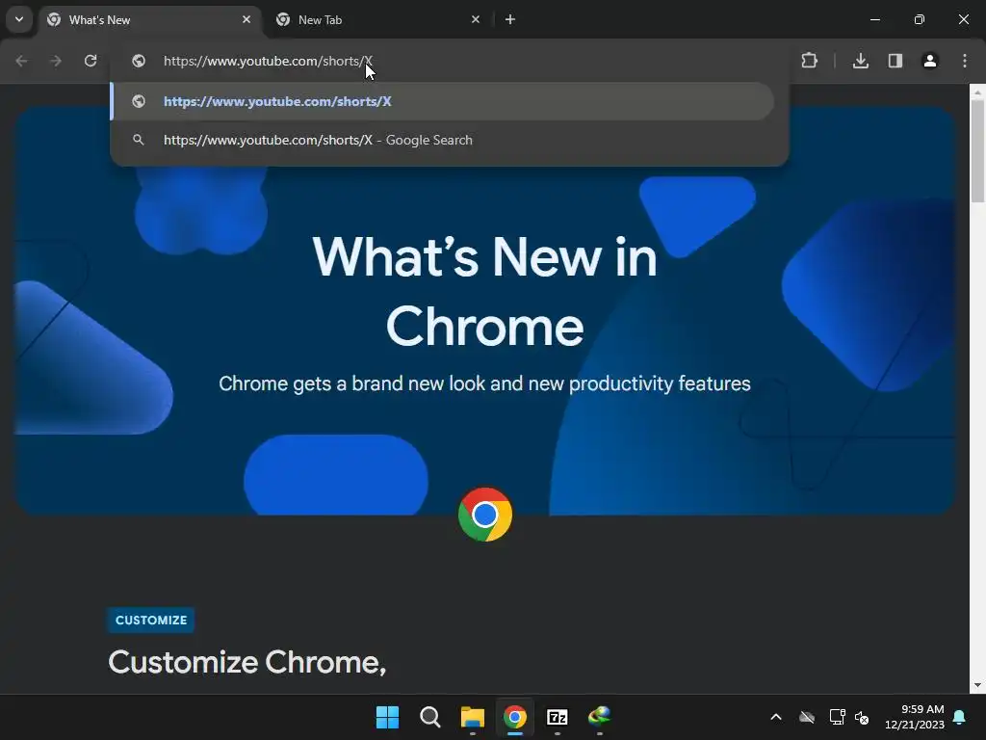Click the OneDrive cloud tray icon
Screen dimensions: 986x740
pos(807,717)
